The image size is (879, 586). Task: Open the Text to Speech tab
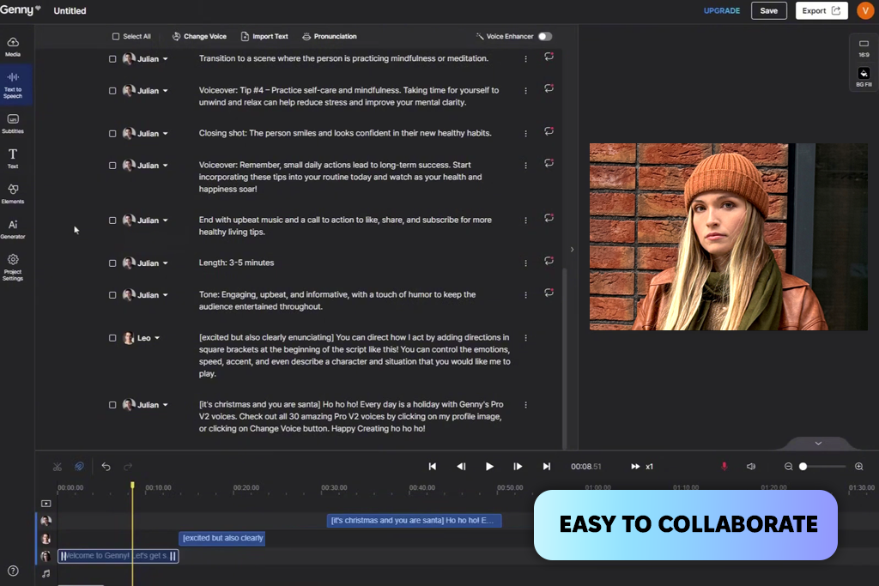click(13, 84)
